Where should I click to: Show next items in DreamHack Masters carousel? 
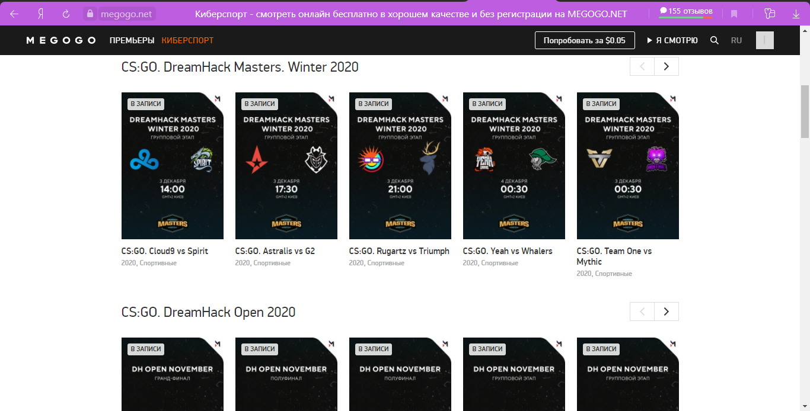click(667, 66)
